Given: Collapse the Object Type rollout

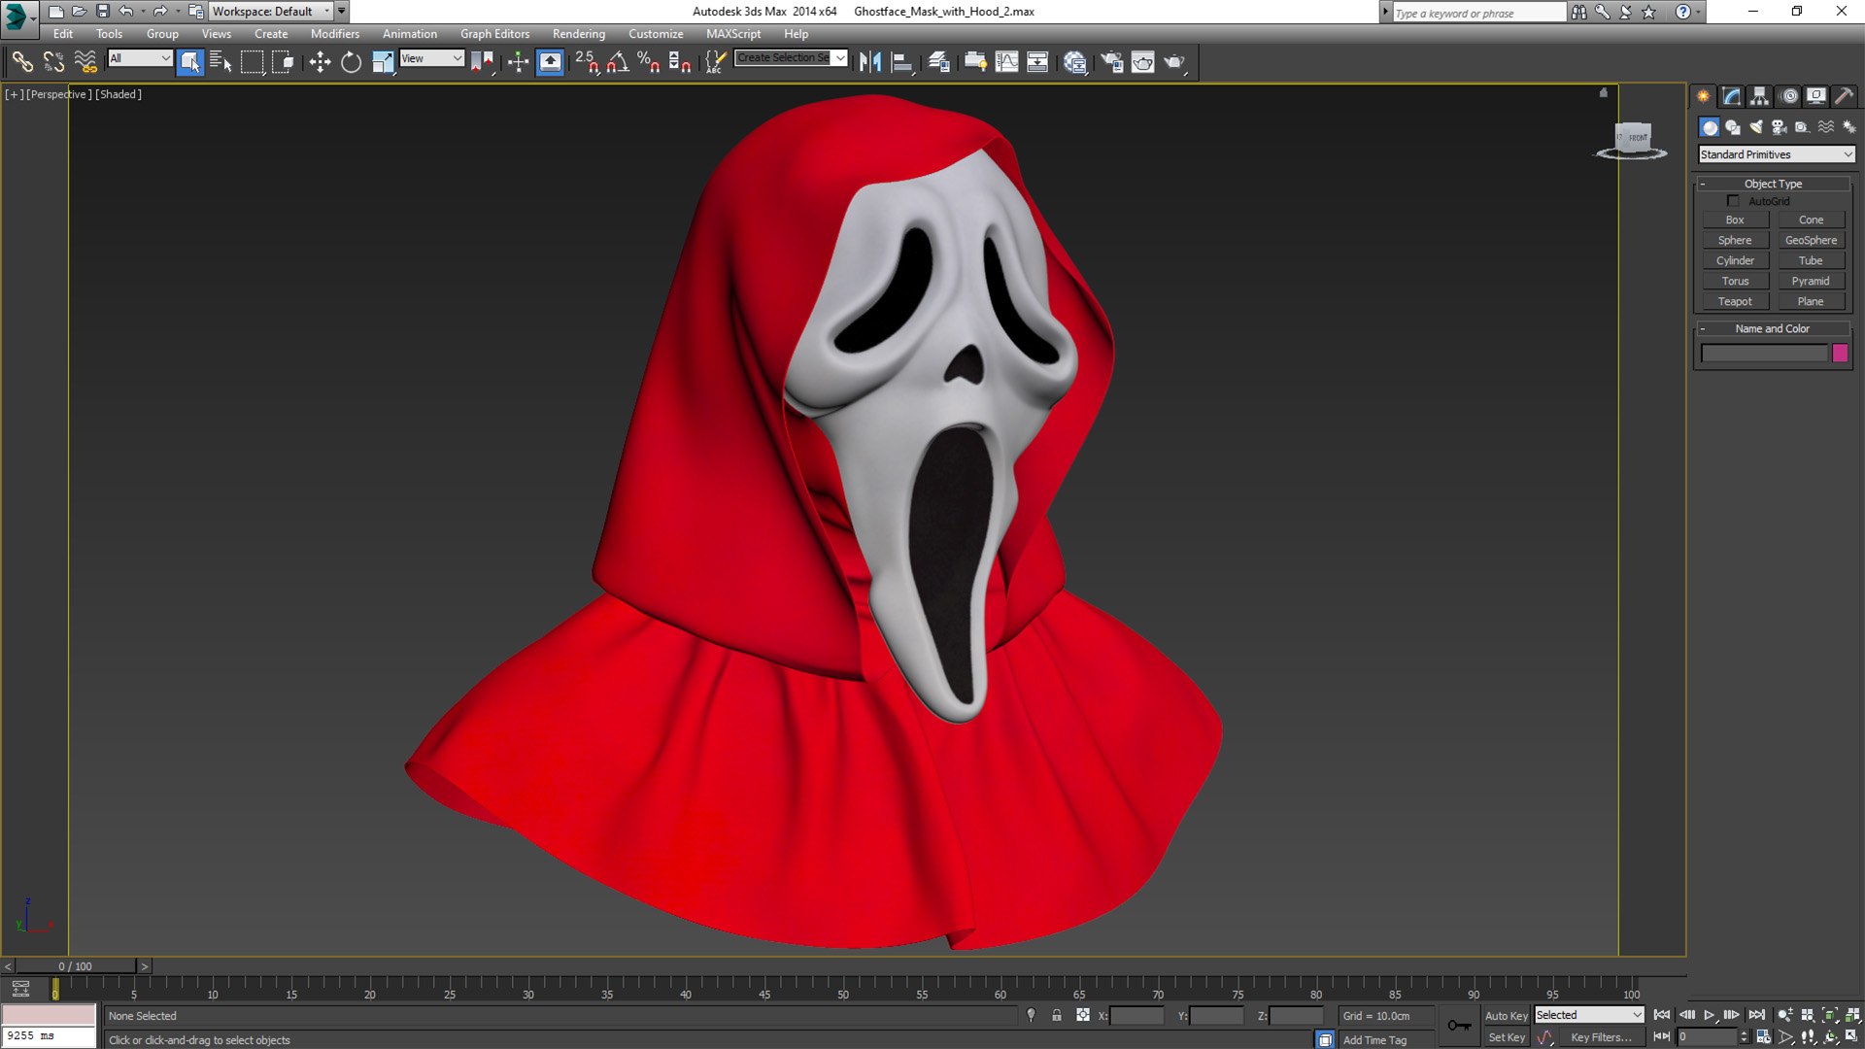Looking at the screenshot, I should point(1773,184).
